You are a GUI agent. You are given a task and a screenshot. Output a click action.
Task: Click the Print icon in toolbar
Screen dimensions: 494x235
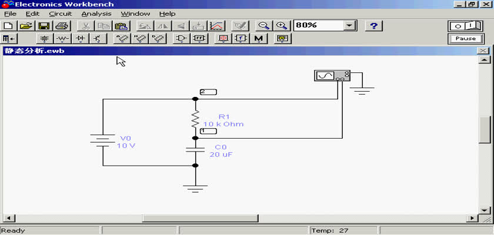(62, 26)
